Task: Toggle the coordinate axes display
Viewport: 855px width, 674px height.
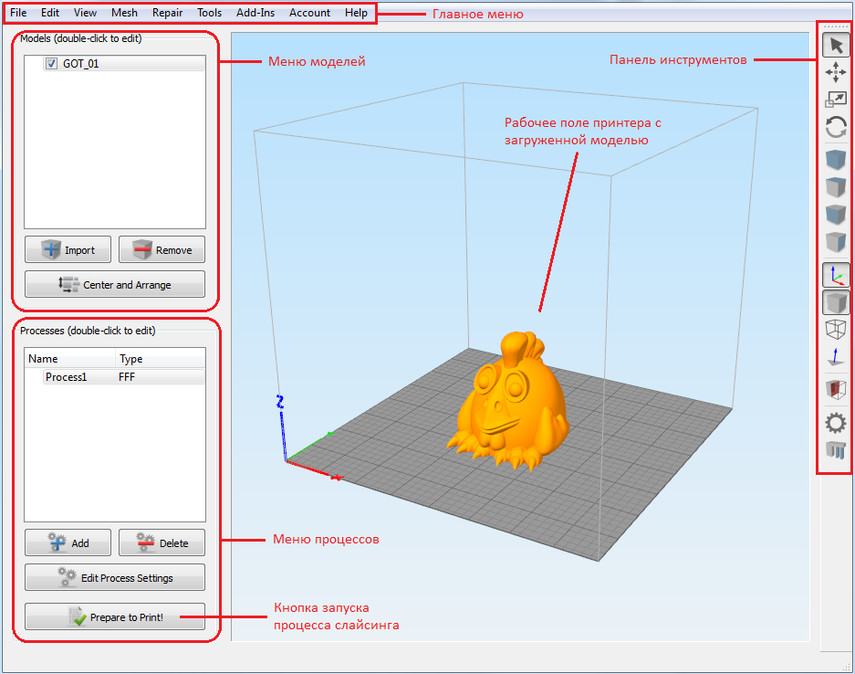Action: [836, 275]
